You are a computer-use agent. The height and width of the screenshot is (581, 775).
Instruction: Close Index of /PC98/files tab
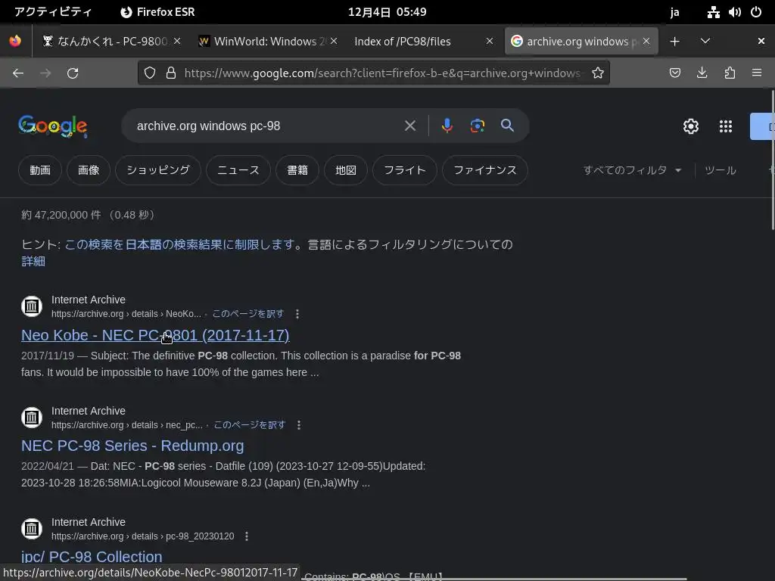[490, 41]
